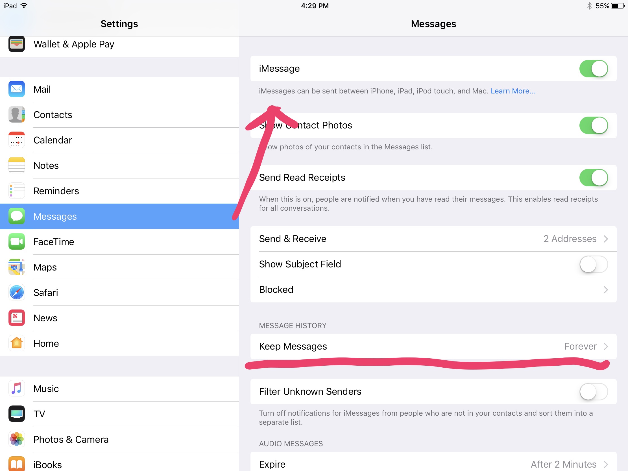Turn off the iMessage switch
Image resolution: width=628 pixels, height=471 pixels.
pos(593,68)
